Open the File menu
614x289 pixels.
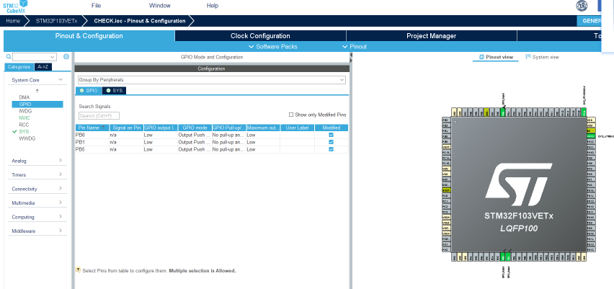(x=97, y=6)
